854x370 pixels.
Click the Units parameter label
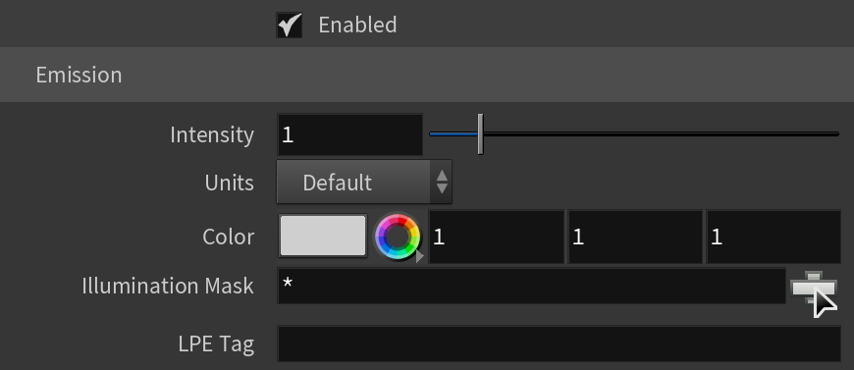[x=230, y=183]
